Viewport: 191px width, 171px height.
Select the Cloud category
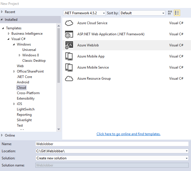coord(21,88)
